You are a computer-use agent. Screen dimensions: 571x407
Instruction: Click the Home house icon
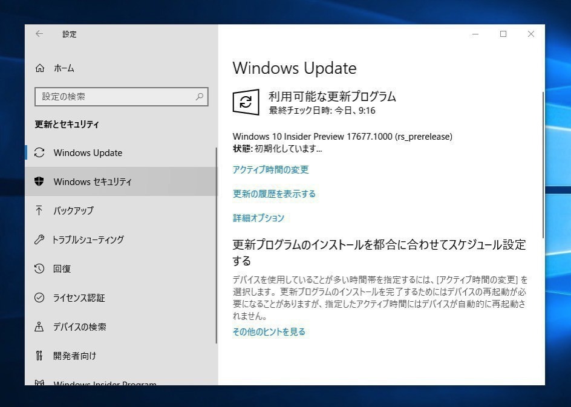(x=40, y=68)
